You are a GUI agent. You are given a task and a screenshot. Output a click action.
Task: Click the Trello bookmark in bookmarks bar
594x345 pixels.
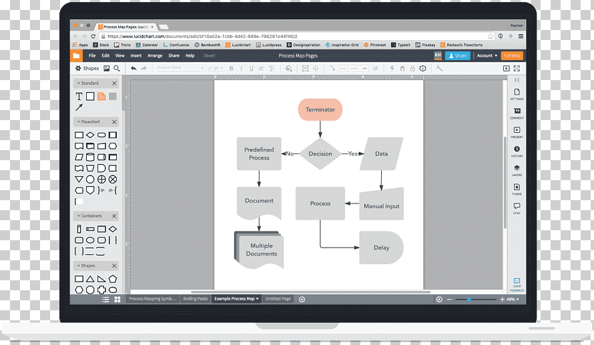click(122, 45)
